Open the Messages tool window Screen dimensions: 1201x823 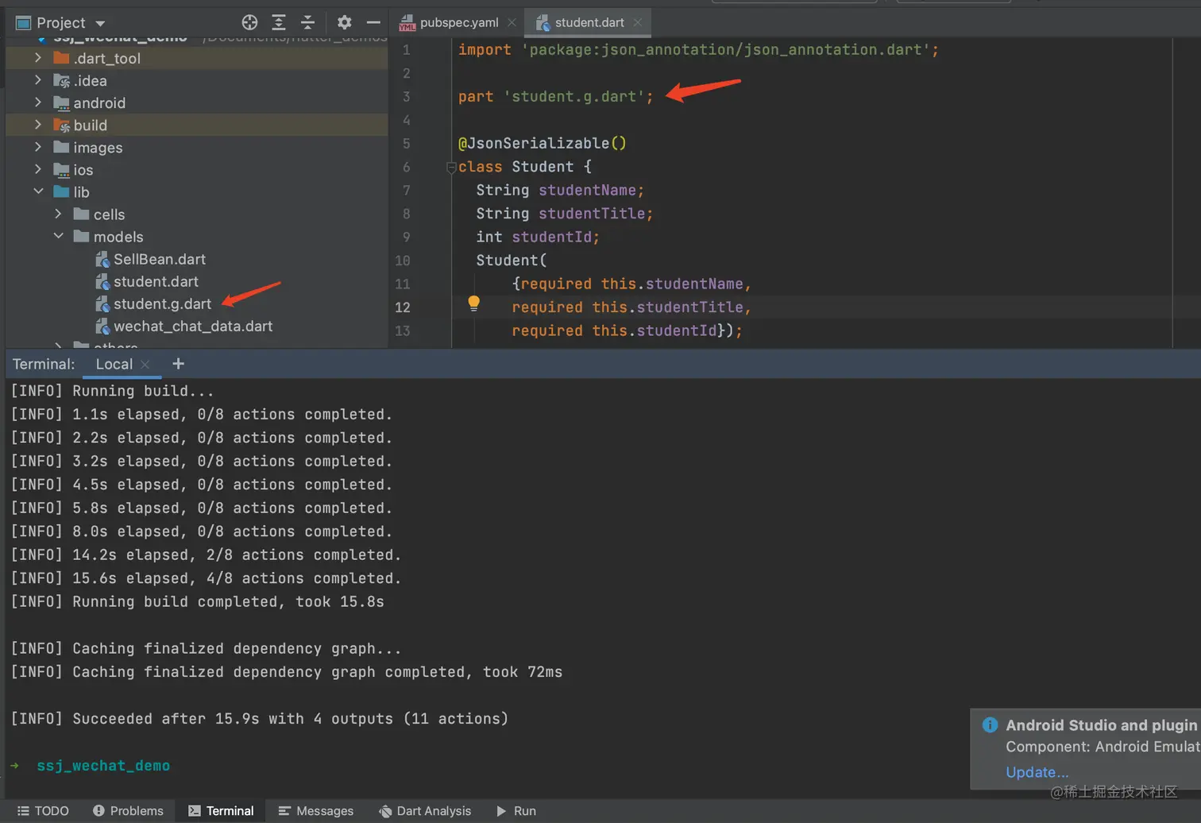(315, 810)
